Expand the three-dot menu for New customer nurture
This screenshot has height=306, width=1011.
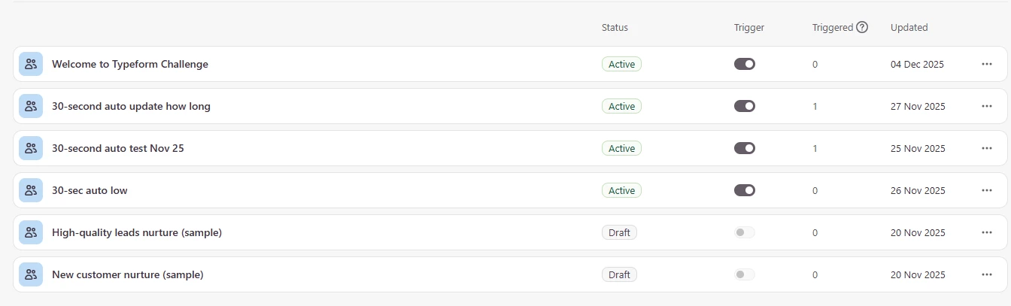pyautogui.click(x=987, y=274)
